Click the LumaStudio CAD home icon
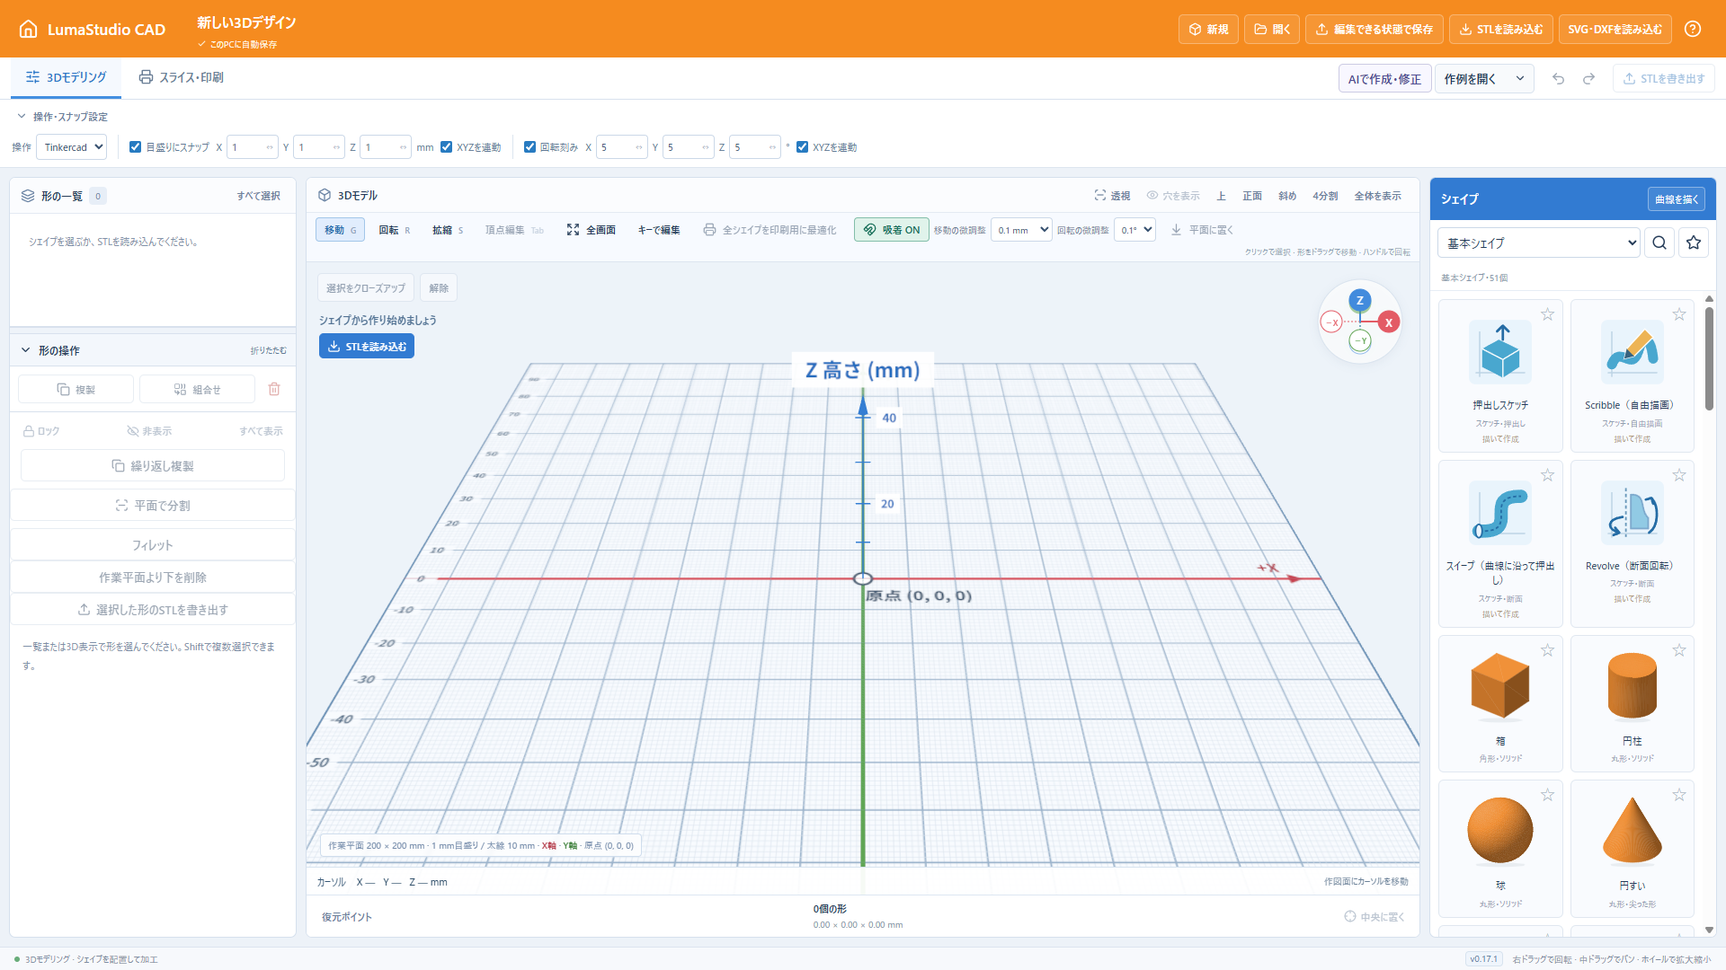 click(29, 29)
